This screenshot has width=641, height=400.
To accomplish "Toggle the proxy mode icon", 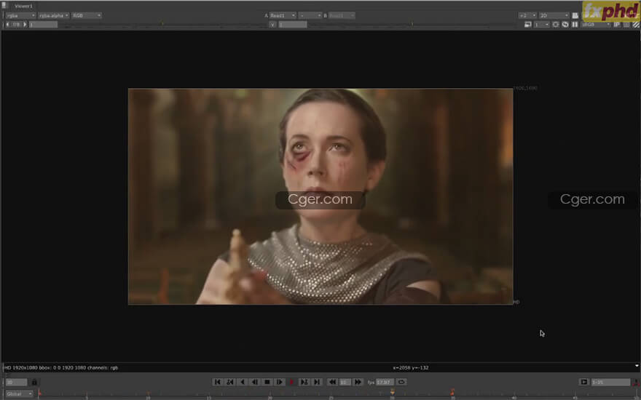I will pyautogui.click(x=528, y=25).
